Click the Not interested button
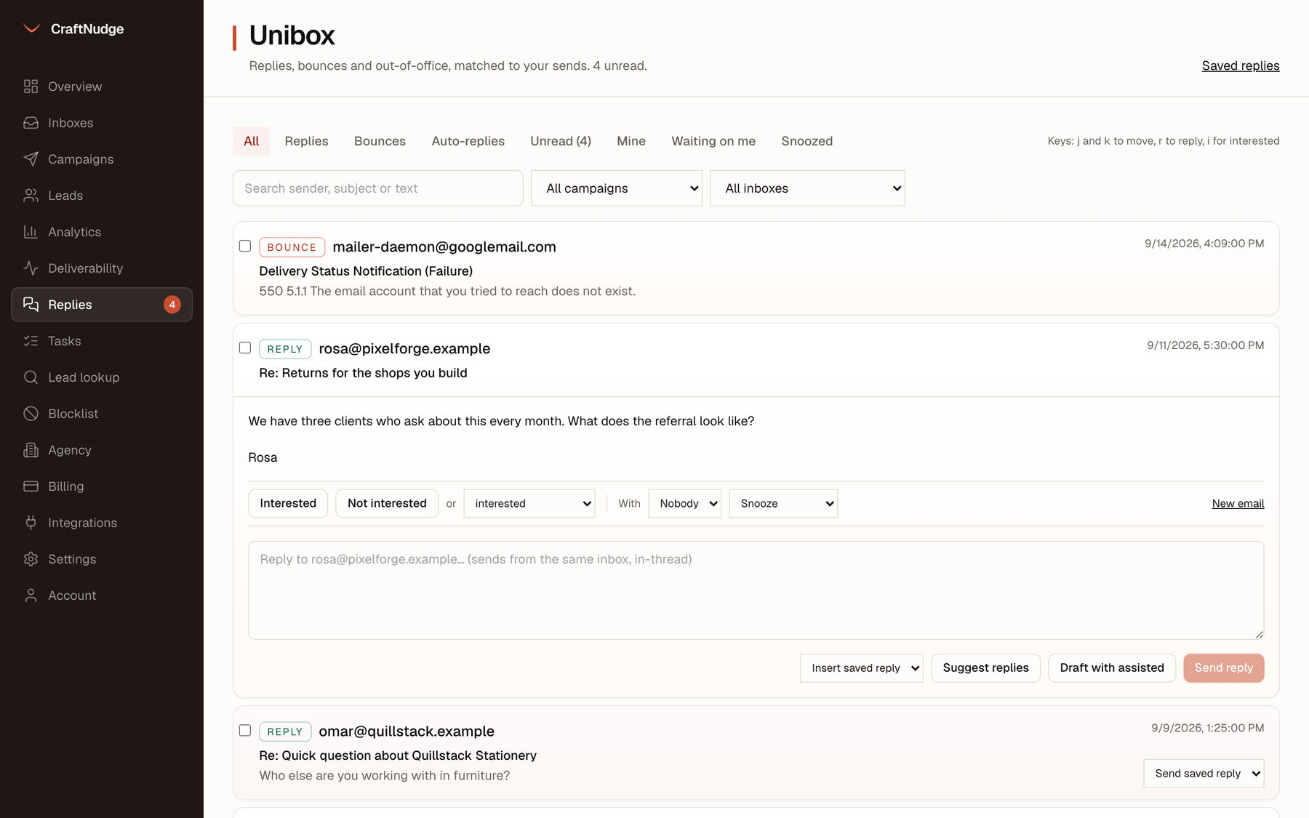Viewport: 1309px width, 818px height. pyautogui.click(x=387, y=503)
